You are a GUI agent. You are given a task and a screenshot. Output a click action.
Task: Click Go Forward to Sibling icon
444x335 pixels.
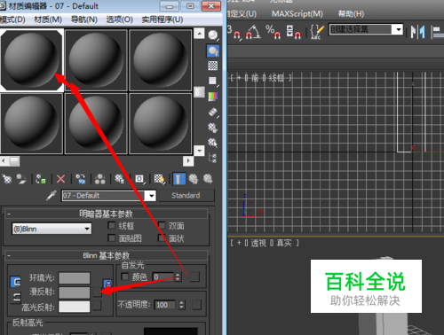pos(208,179)
